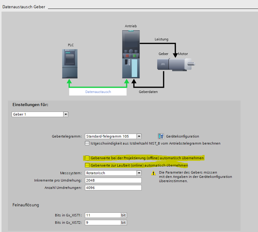Viewport: 258px width, 232px height.
Task: Select the Geber encoder graphic
Action: pos(163,64)
